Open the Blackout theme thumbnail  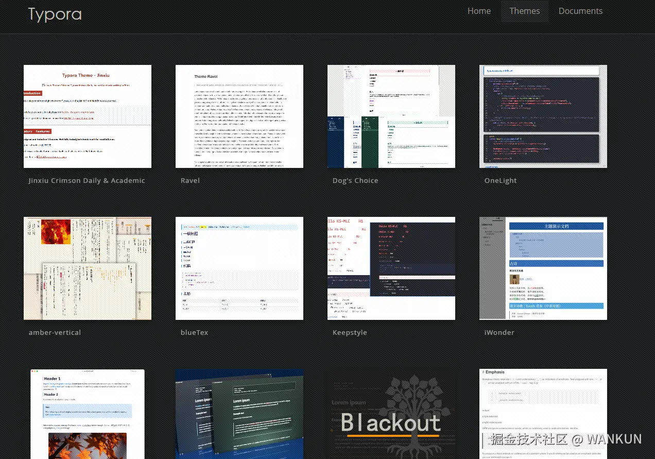click(391, 414)
